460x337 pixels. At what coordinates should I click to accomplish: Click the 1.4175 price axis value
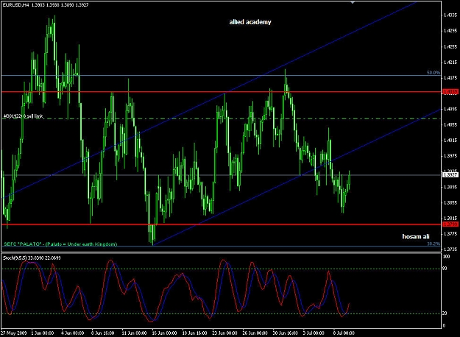[450, 78]
